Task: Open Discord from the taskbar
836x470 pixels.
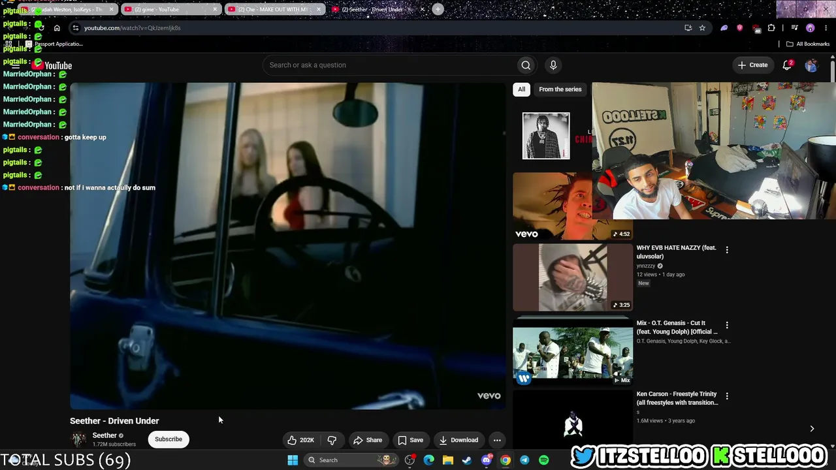Action: 486,460
